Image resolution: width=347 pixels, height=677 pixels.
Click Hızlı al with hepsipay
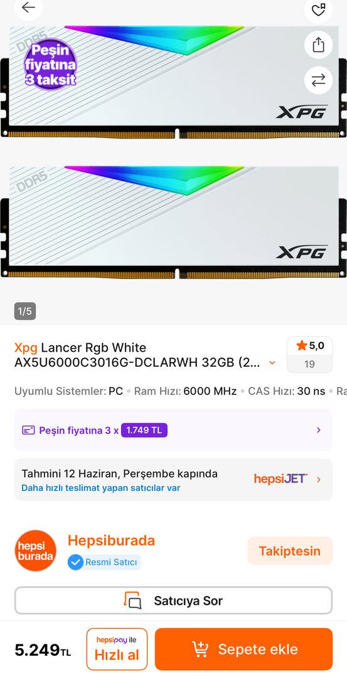point(117,649)
